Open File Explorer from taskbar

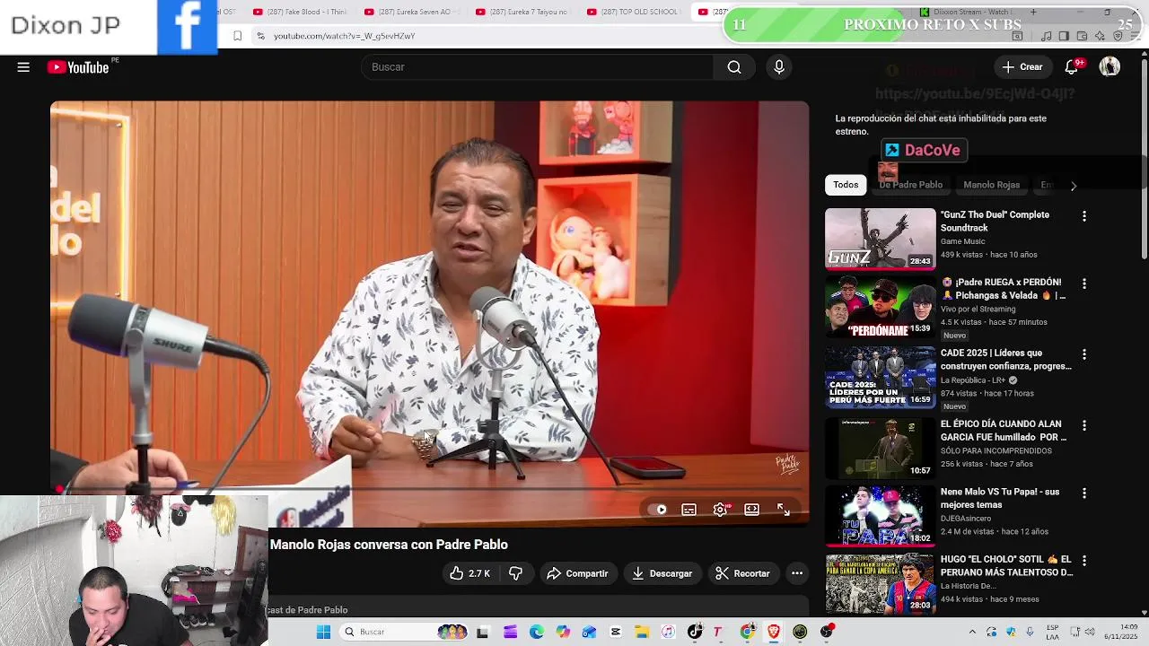[642, 632]
